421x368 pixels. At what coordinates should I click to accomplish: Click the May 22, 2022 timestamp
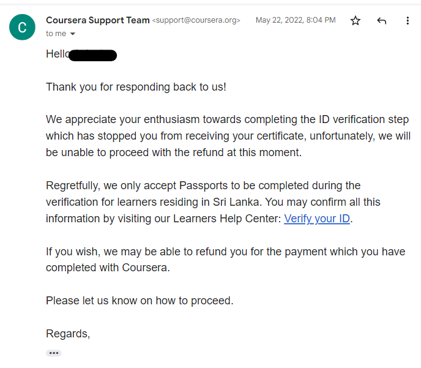[296, 20]
